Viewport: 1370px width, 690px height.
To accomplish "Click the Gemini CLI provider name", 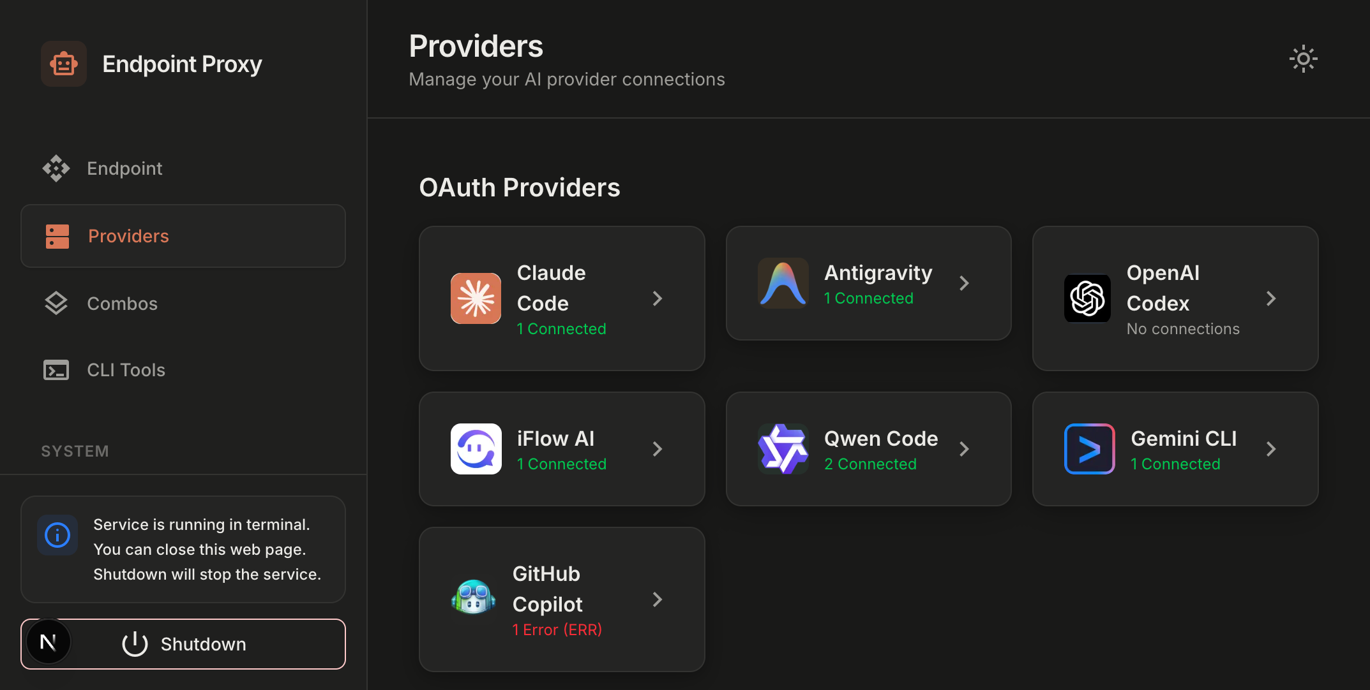I will click(1184, 439).
